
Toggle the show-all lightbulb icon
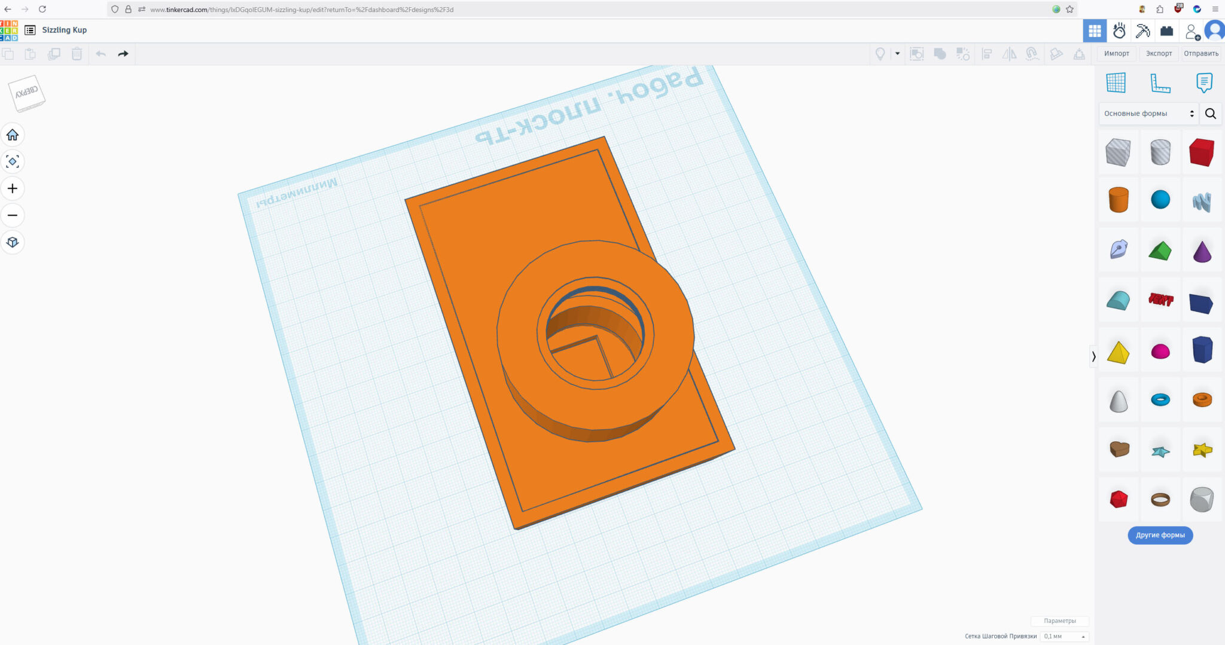click(x=880, y=54)
